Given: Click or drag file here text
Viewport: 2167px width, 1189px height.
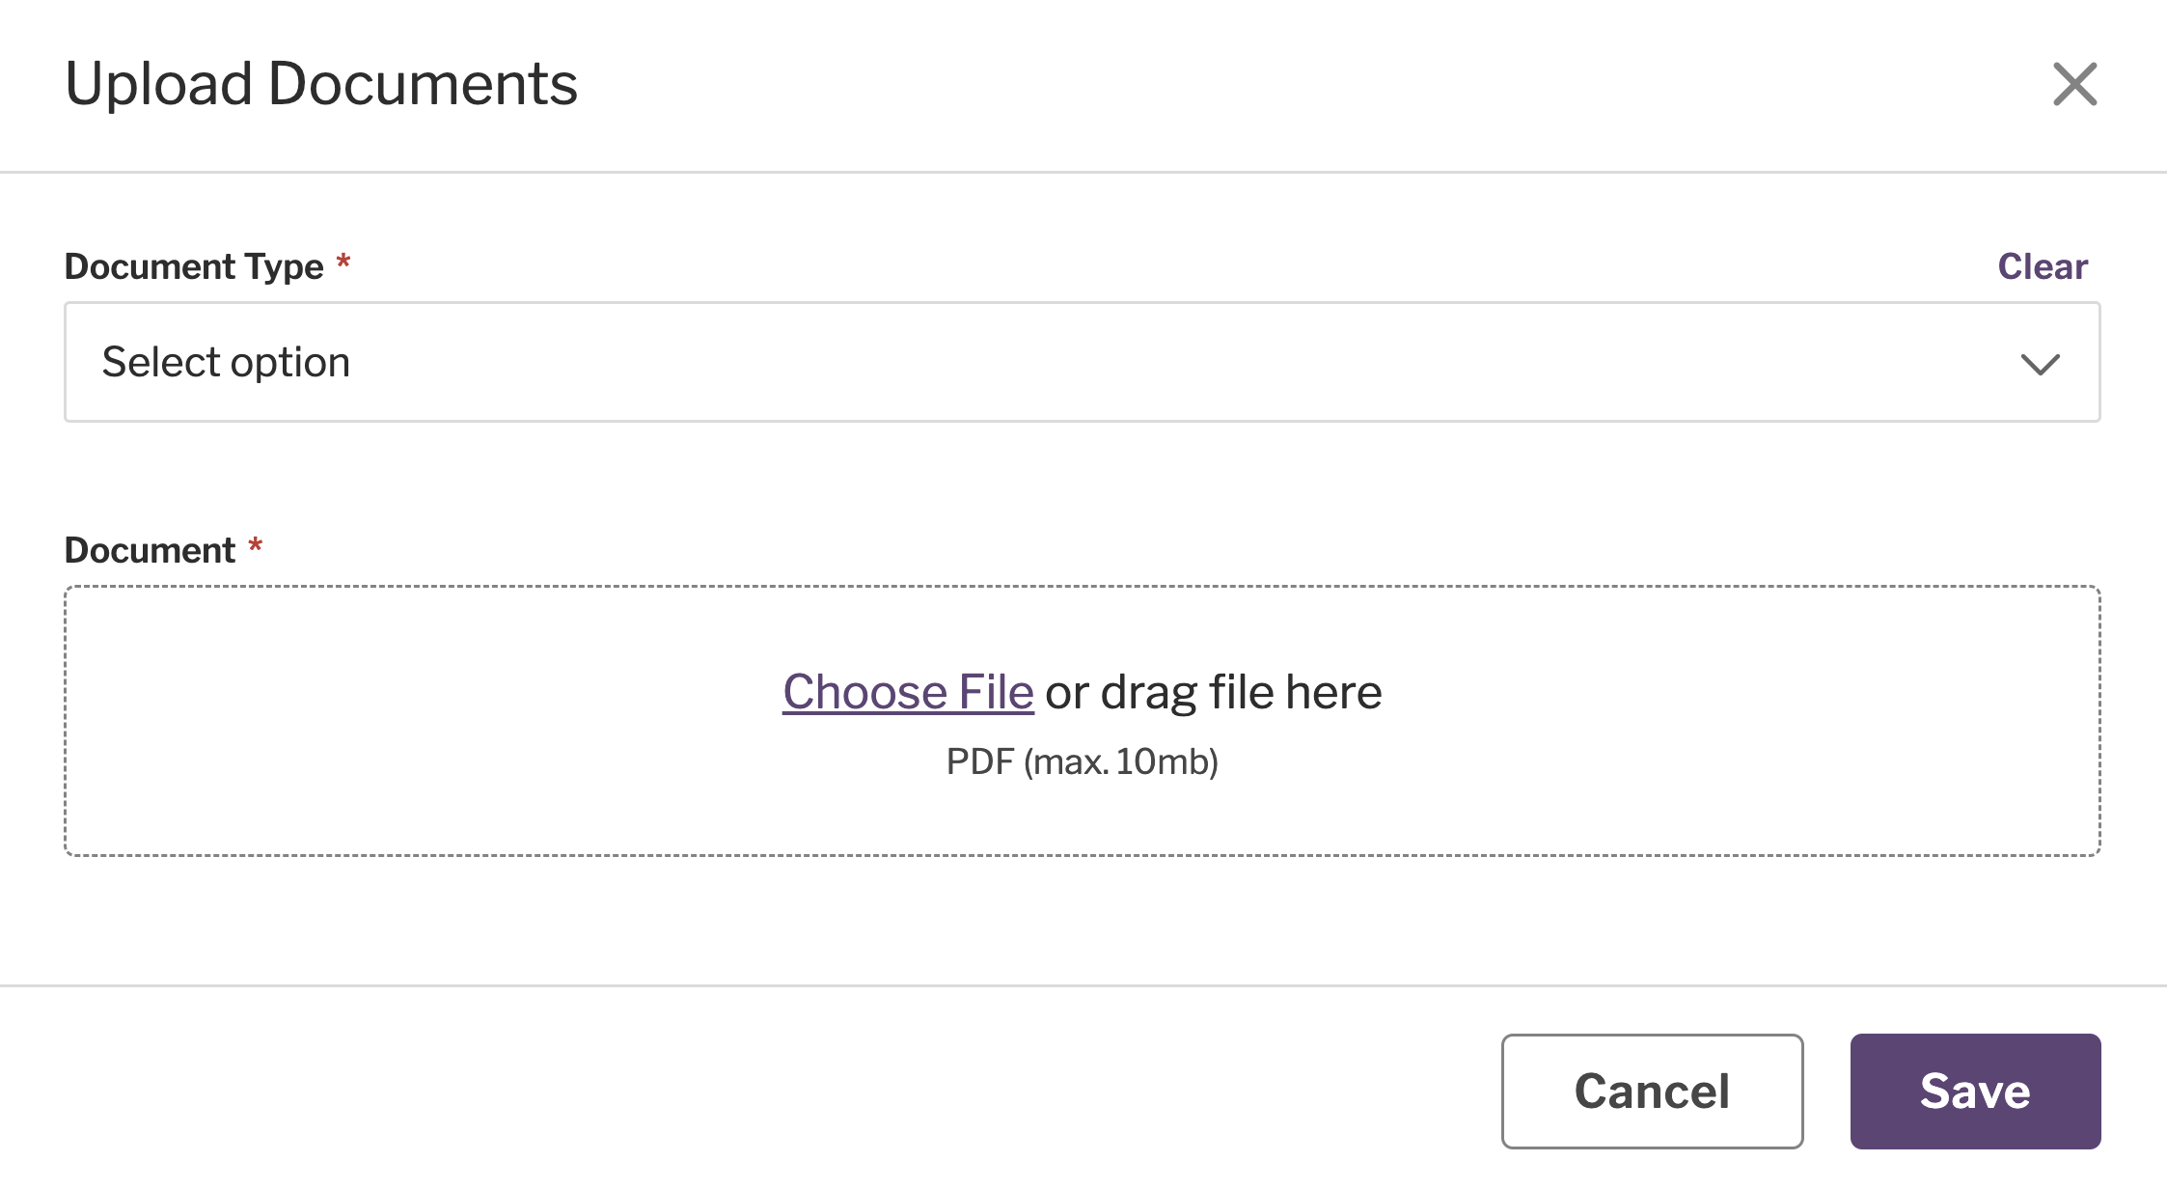Looking at the screenshot, I should point(1212,691).
